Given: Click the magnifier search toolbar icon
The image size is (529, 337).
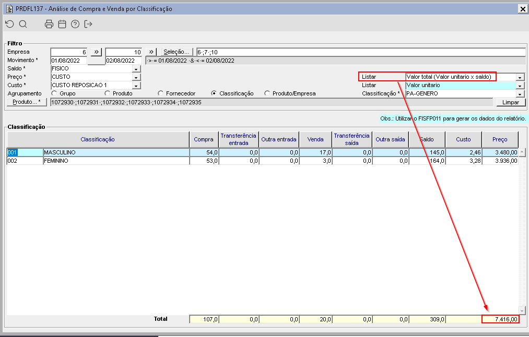Looking at the screenshot, I should coord(23,24).
